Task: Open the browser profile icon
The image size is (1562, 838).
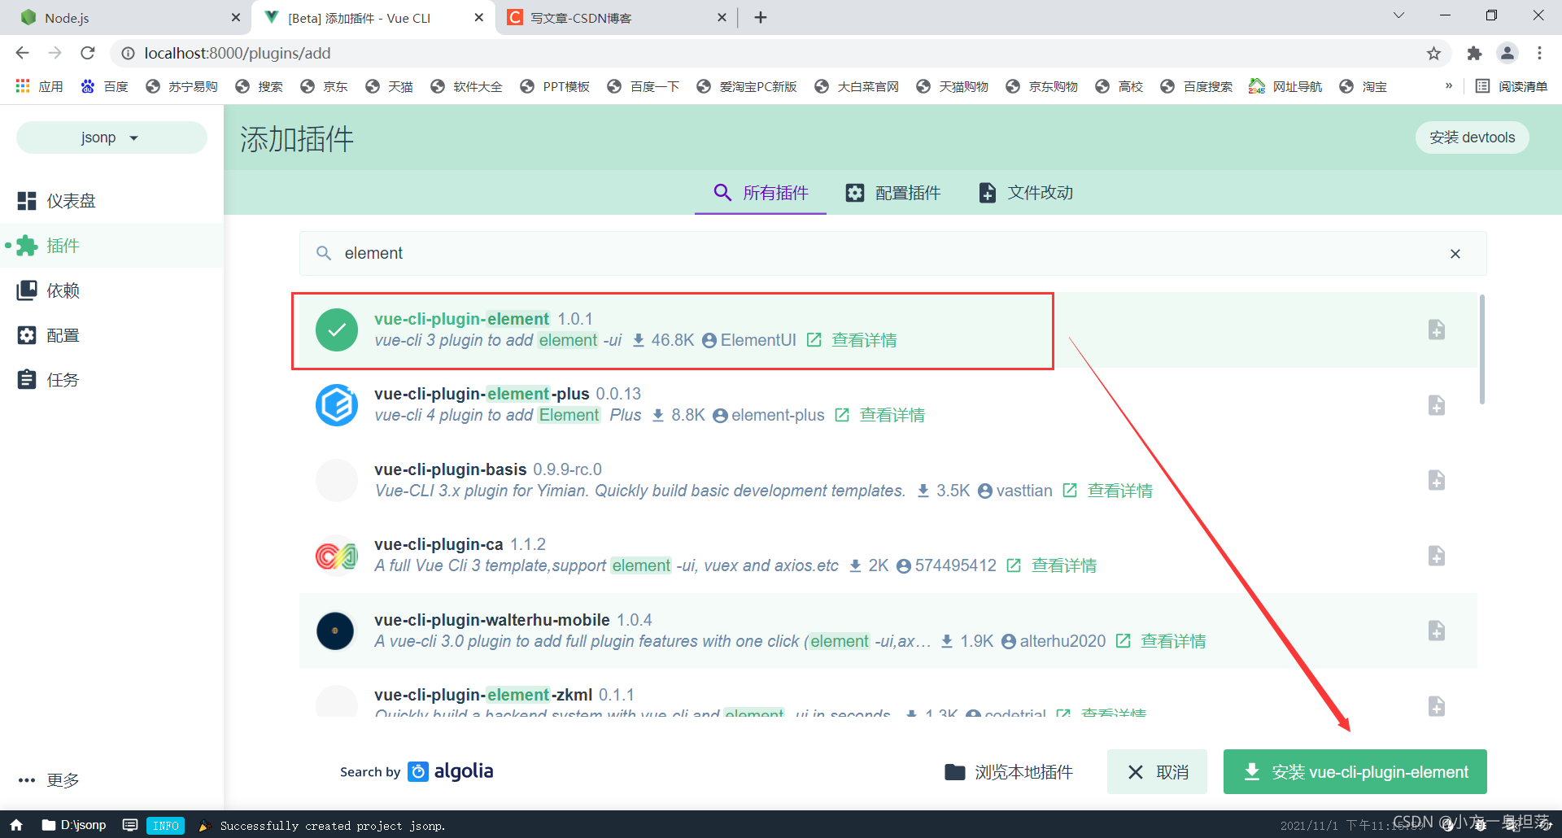Action: point(1507,53)
